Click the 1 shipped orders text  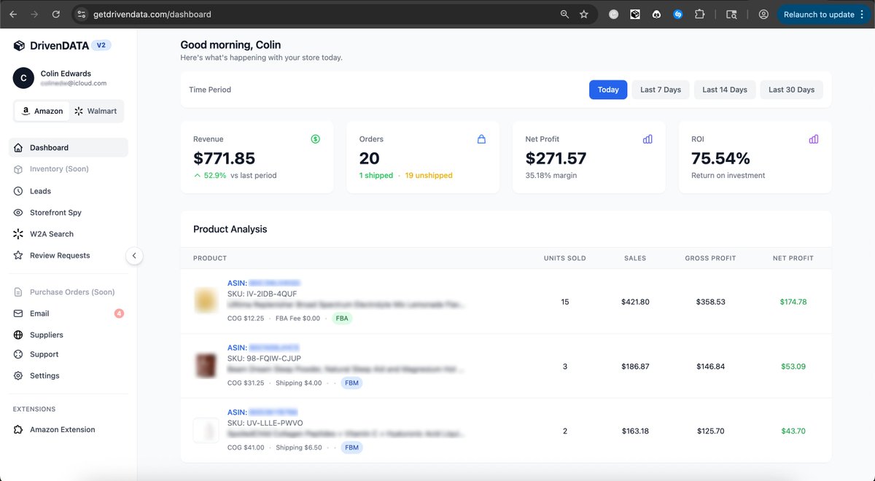376,176
